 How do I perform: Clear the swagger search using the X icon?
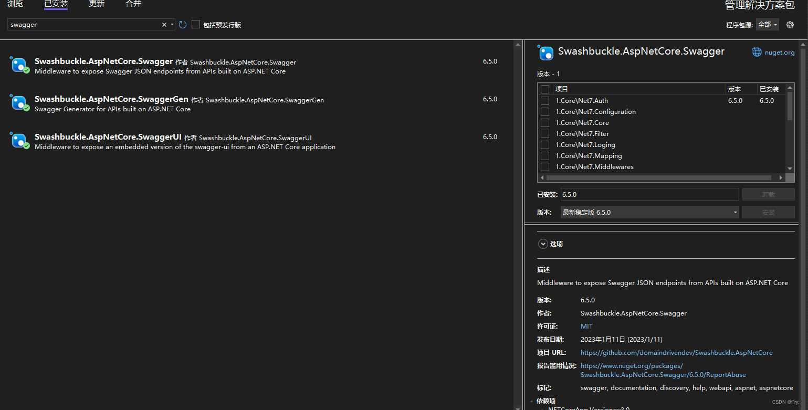[x=164, y=24]
